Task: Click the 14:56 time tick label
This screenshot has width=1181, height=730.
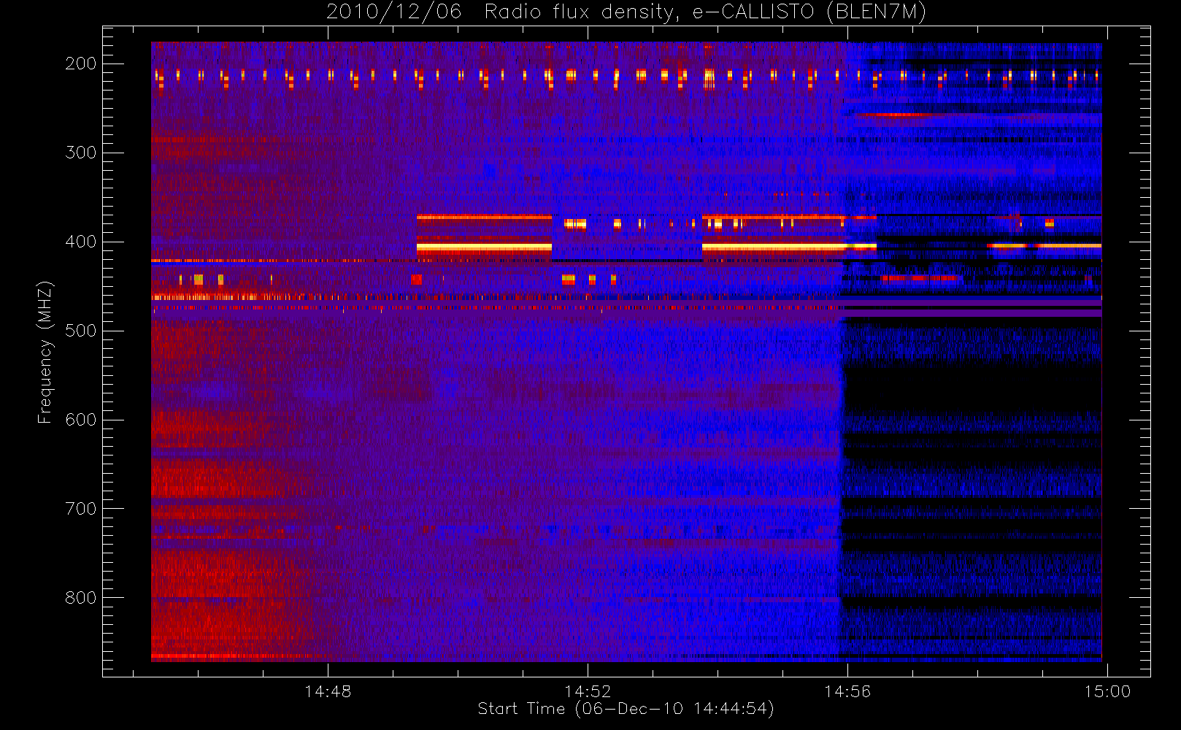Action: tap(847, 691)
